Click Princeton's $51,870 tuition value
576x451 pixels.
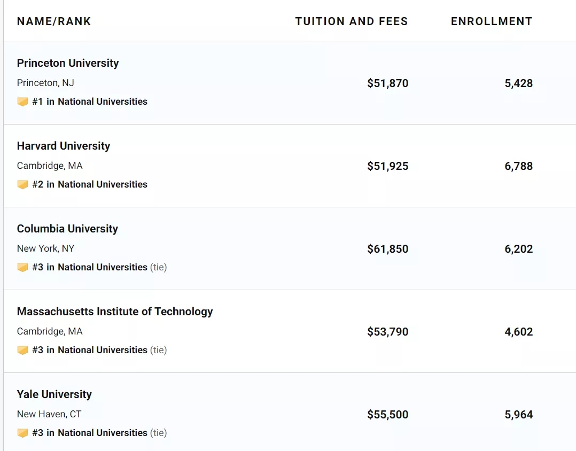[x=387, y=83]
